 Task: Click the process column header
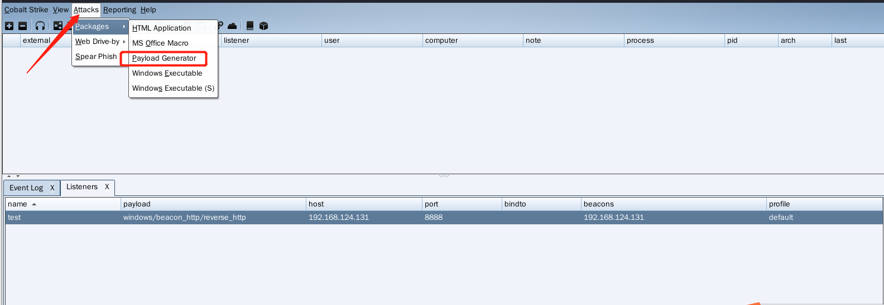[674, 40]
